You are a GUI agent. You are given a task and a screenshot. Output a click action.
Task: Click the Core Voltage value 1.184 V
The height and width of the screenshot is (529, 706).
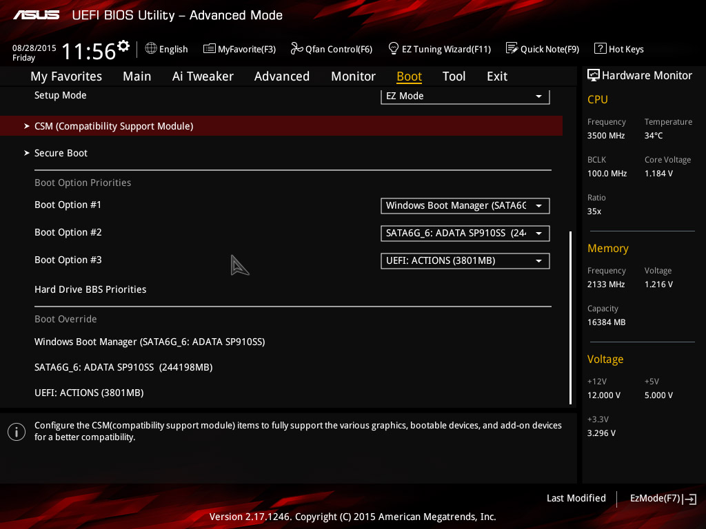(658, 173)
